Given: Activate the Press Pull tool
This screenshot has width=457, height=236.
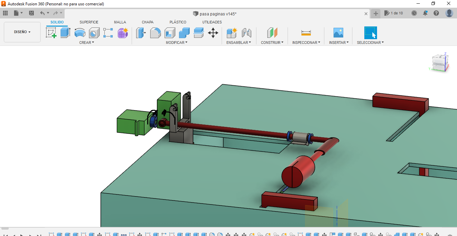Looking at the screenshot, I should 141,33.
